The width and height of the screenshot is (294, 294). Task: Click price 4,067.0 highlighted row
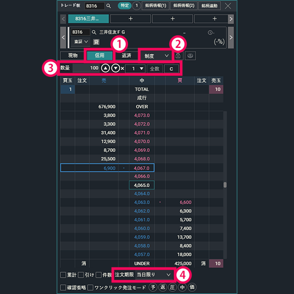click(x=142, y=168)
